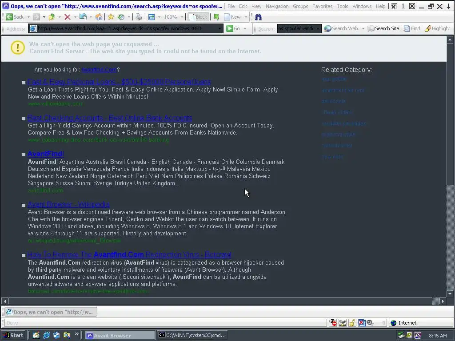Open the Windows menu

(x=362, y=6)
